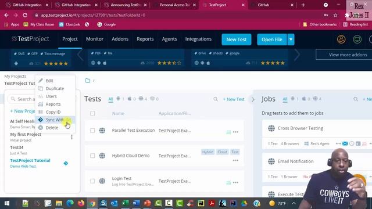Click the report chart icon on Parallel Test Execution row
The height and width of the screenshot is (209, 372).
[x=228, y=132]
